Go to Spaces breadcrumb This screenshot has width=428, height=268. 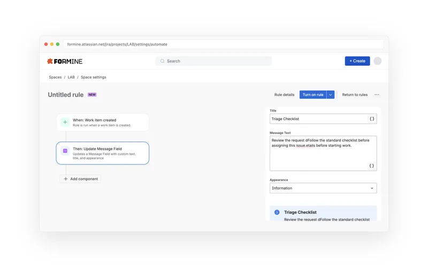pyautogui.click(x=55, y=77)
